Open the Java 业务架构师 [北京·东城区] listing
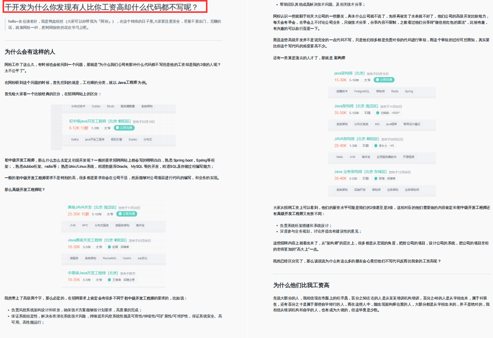This screenshot has height=338, width=493. pos(361,172)
